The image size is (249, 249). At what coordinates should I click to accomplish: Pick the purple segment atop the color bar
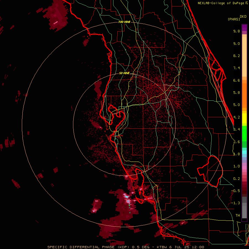coord(244,28)
